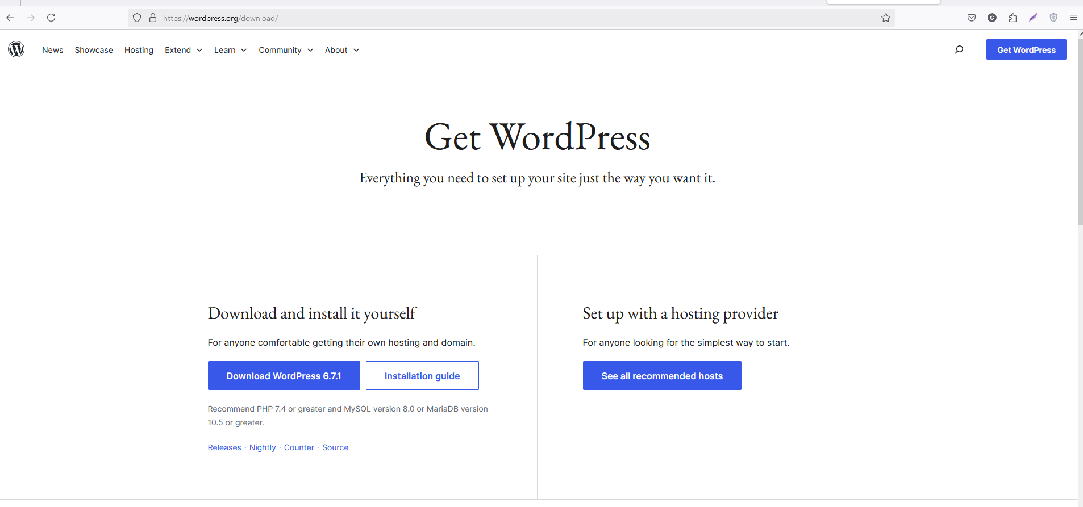Click the round G extension icon
The height and width of the screenshot is (507, 1083).
992,18
